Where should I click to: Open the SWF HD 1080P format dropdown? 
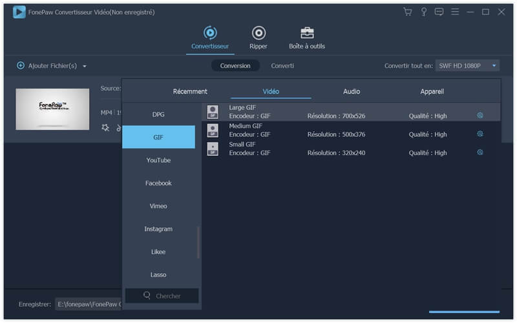coord(467,66)
